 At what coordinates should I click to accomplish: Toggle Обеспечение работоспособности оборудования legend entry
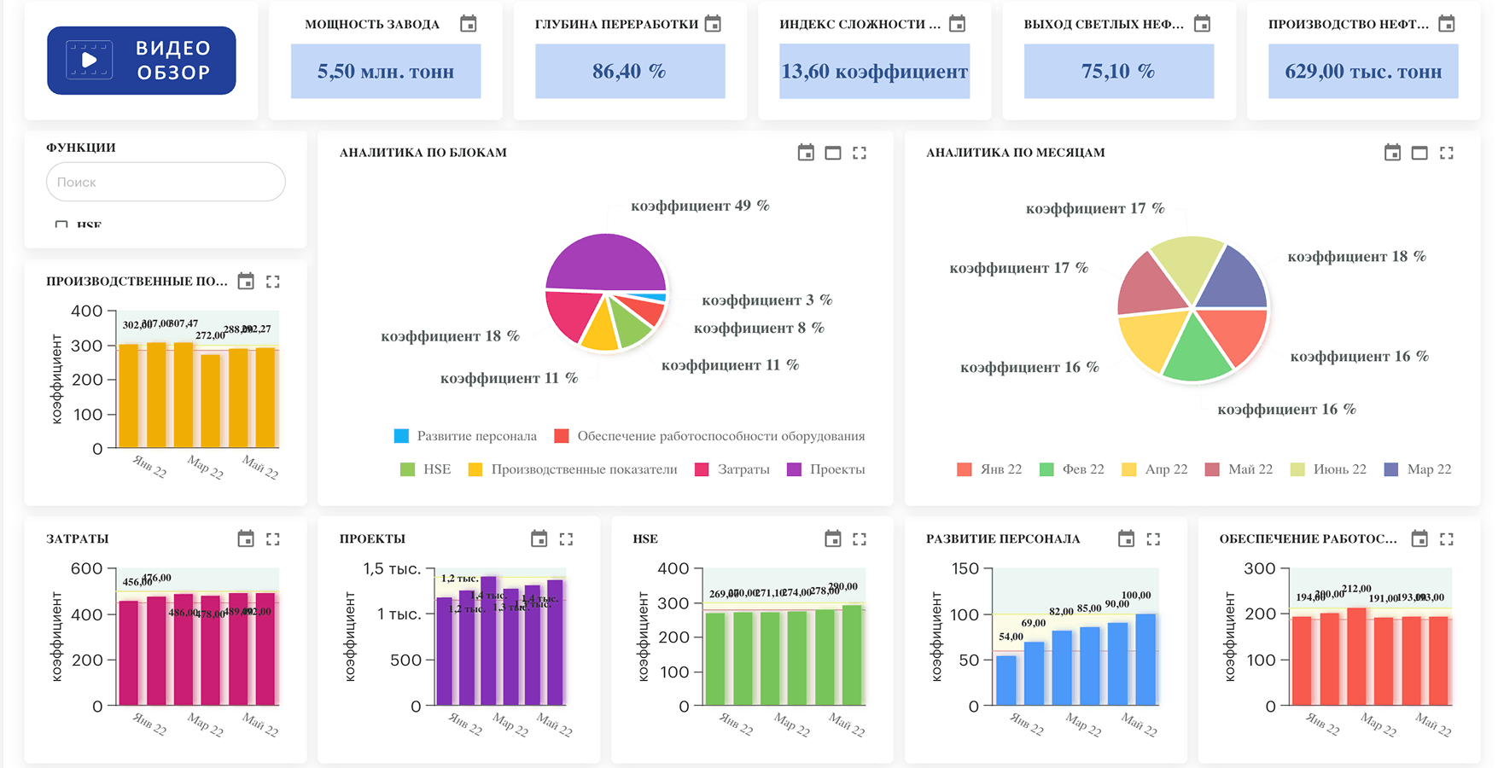point(709,436)
